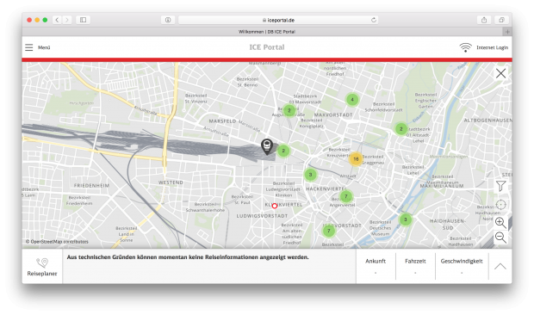Open green cluster 7 at Isarvorstadt

pos(329,231)
